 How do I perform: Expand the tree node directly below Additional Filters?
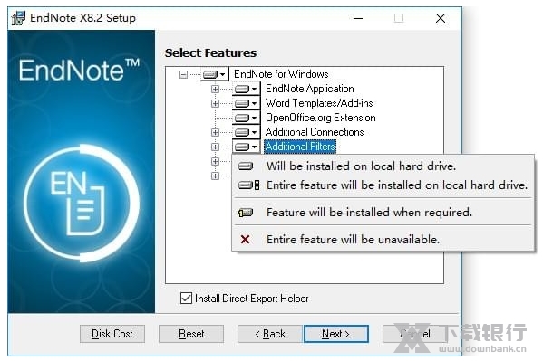(215, 161)
